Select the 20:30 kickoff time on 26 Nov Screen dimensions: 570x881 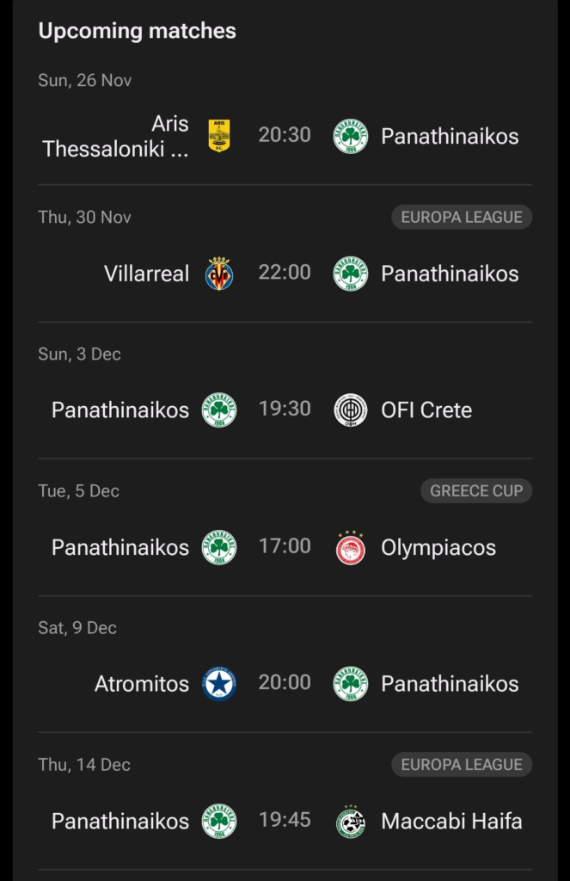point(285,135)
